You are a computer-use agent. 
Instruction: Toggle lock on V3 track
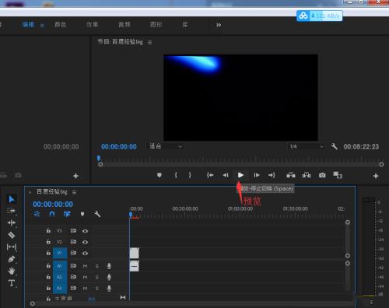point(48,230)
